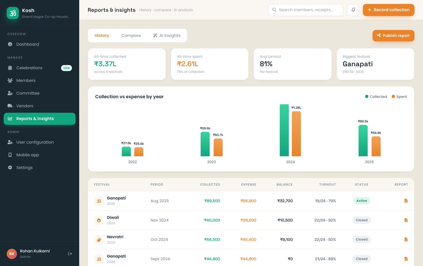
Task: Focus the Search members, receipts field
Action: click(306, 10)
